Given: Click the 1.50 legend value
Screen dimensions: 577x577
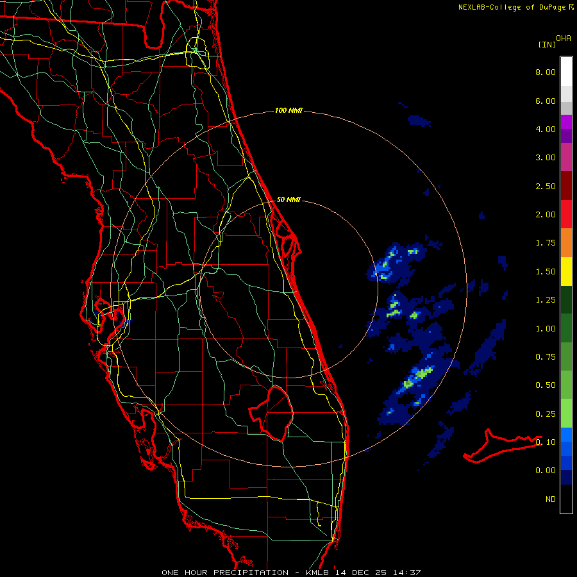Looking at the screenshot, I should pyautogui.click(x=546, y=272).
